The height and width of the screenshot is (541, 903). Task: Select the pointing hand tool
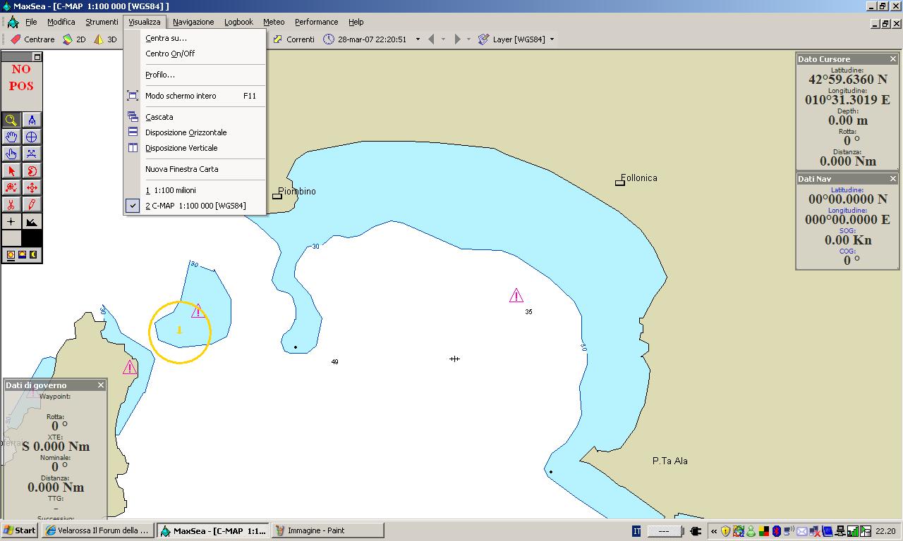pyautogui.click(x=11, y=154)
